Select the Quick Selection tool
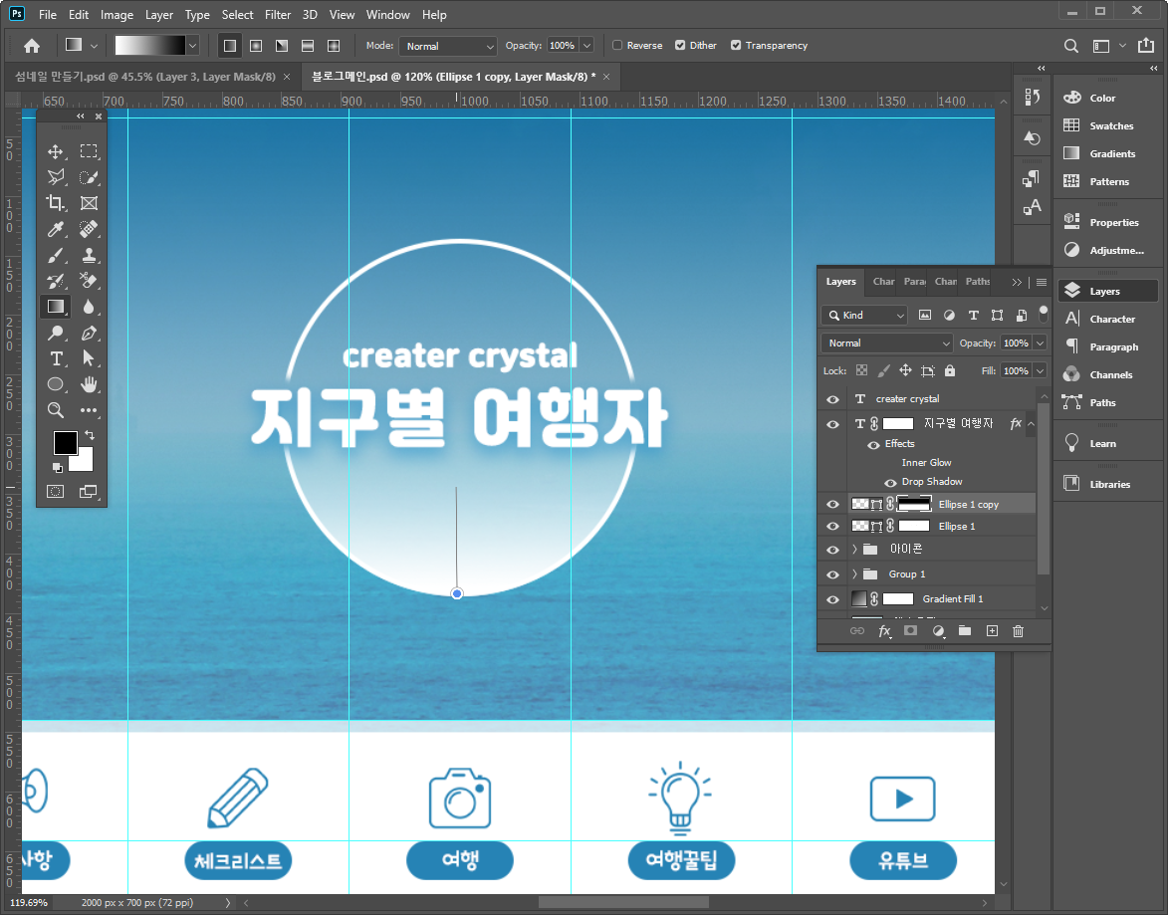 tap(89, 177)
